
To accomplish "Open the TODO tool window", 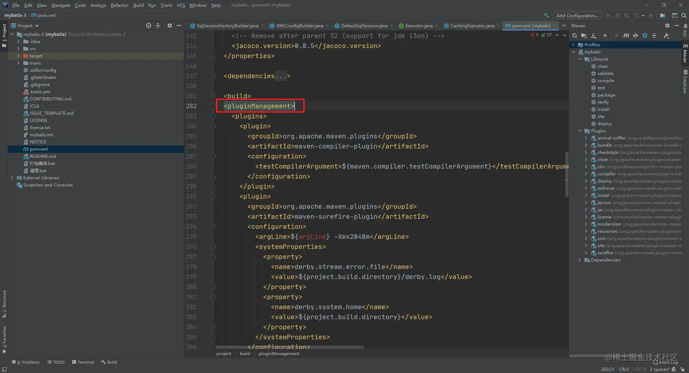I will tap(56, 362).
